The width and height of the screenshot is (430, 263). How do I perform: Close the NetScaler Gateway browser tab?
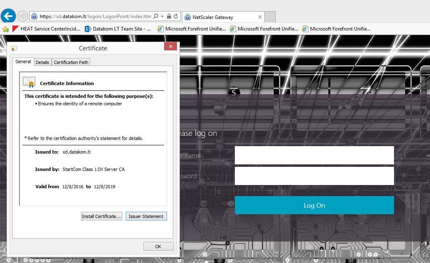click(x=260, y=17)
